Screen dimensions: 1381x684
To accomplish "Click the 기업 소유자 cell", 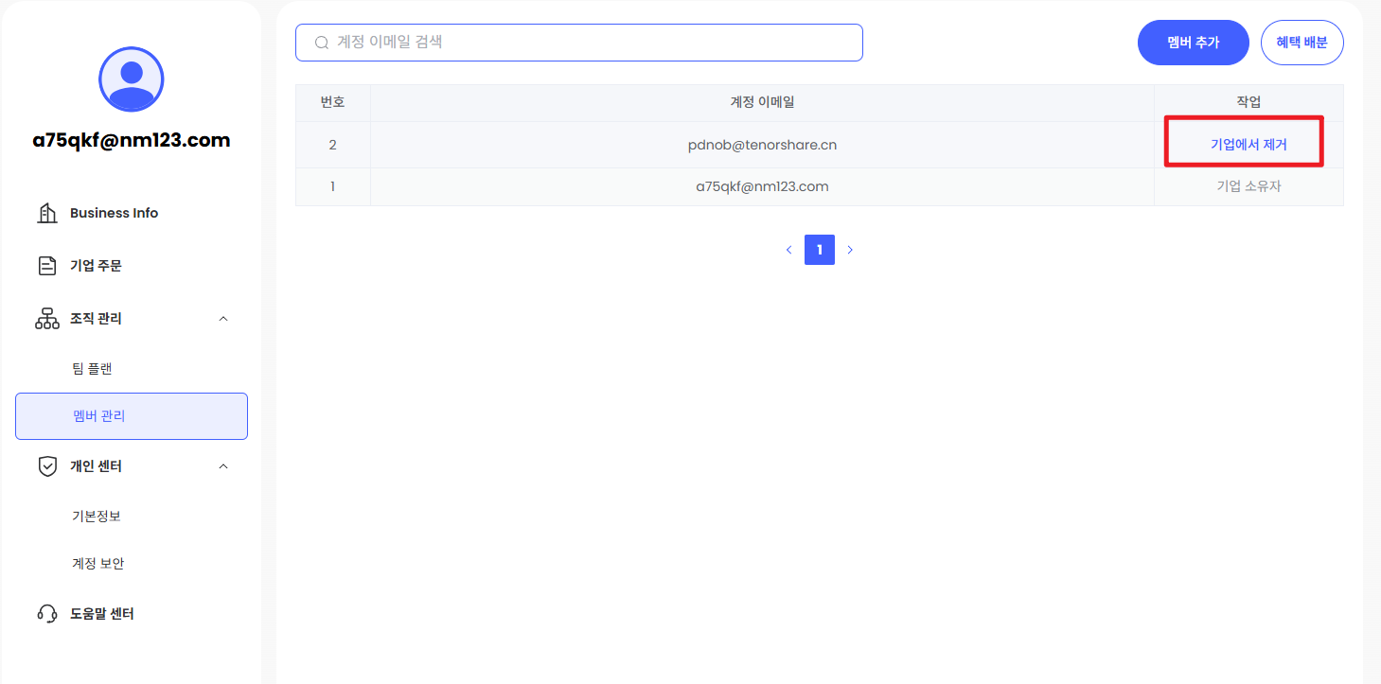I will pos(1248,186).
